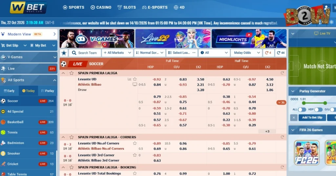Open the Live22 banner
This screenshot has height=176, width=336.
[173, 39]
